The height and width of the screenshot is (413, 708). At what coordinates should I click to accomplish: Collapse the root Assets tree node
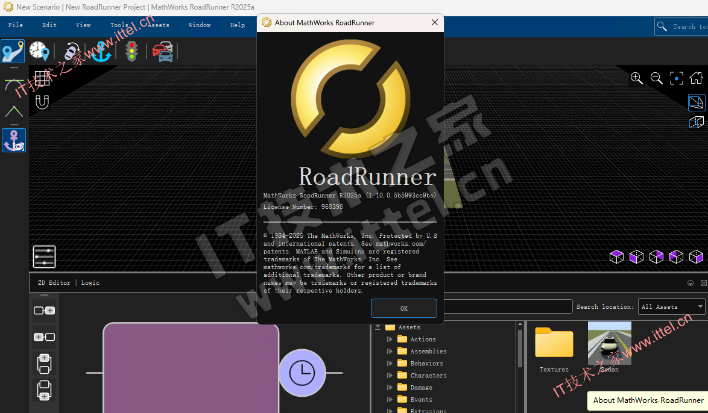(x=378, y=328)
